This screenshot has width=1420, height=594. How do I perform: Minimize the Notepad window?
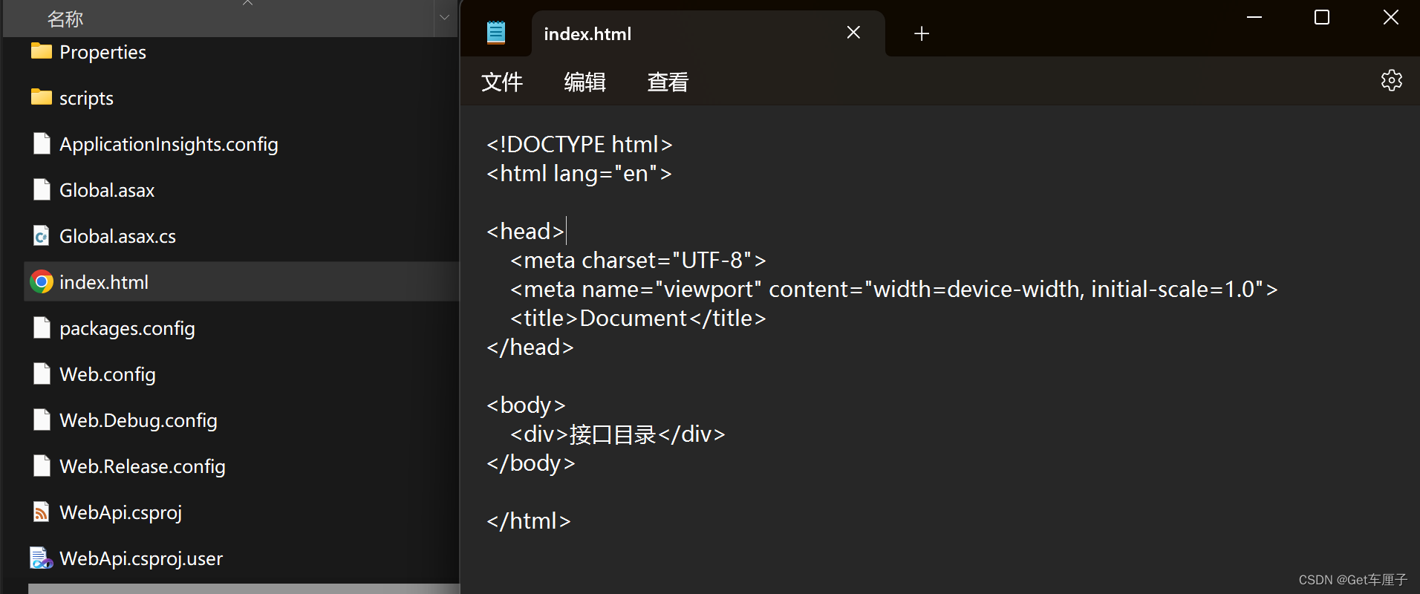(1254, 17)
